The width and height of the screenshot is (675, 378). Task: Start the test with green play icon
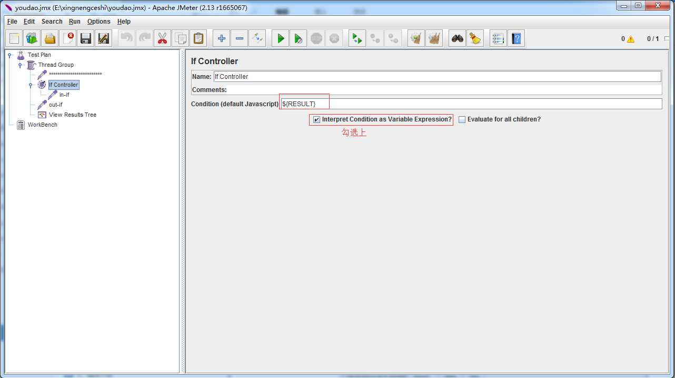281,38
